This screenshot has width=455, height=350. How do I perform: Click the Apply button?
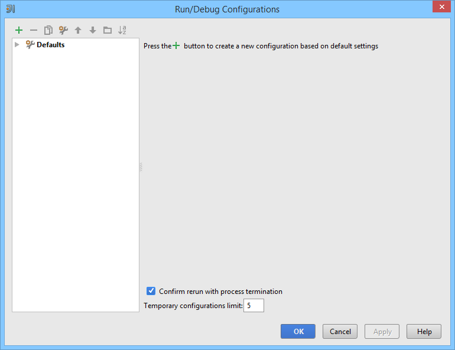coord(382,332)
